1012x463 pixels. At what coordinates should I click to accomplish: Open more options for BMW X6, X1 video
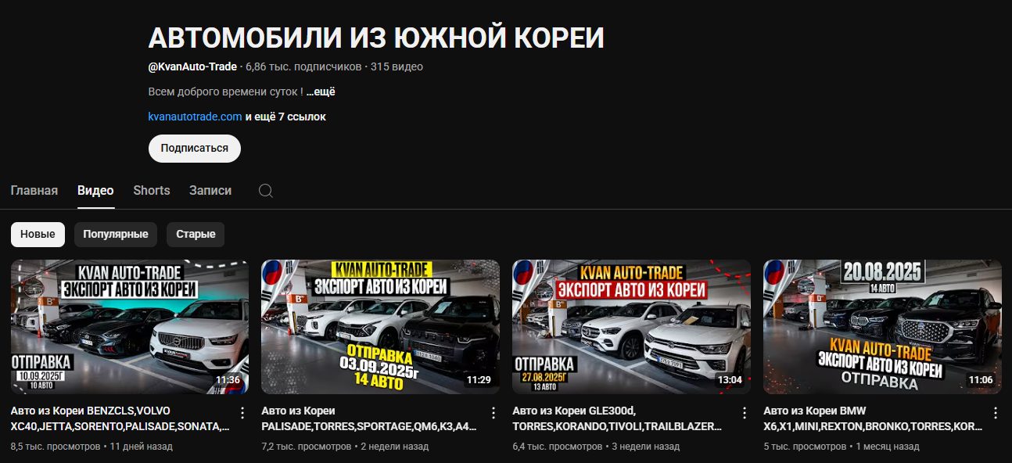(996, 413)
